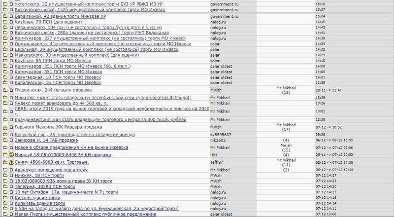Image resolution: width=394 pixels, height=217 pixels.
Task: Open topic Ключевой пос., 23 производственно-складские аренда
Action: [x=75, y=135]
